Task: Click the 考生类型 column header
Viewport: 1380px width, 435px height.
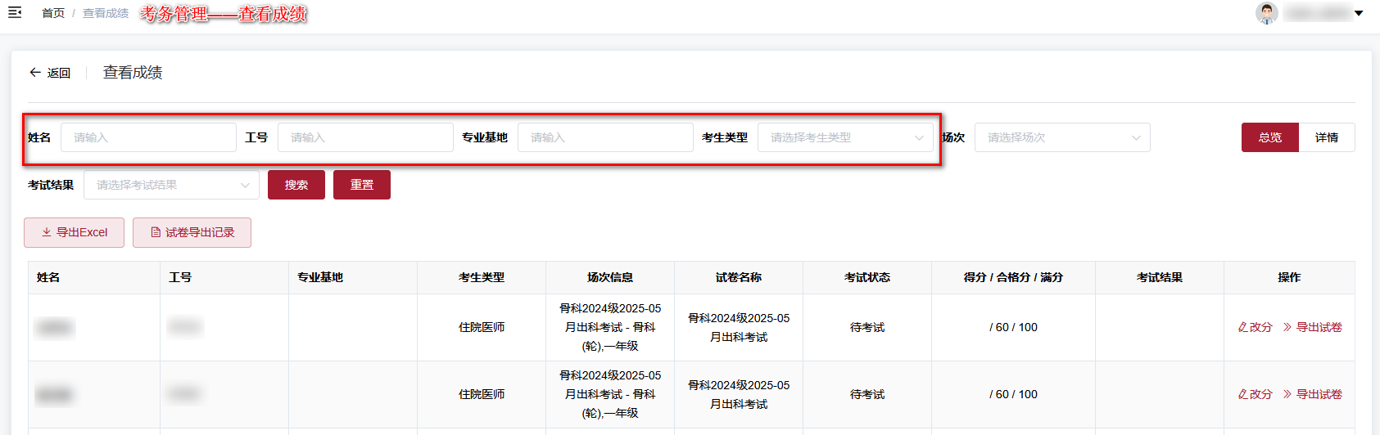Action: 482,277
